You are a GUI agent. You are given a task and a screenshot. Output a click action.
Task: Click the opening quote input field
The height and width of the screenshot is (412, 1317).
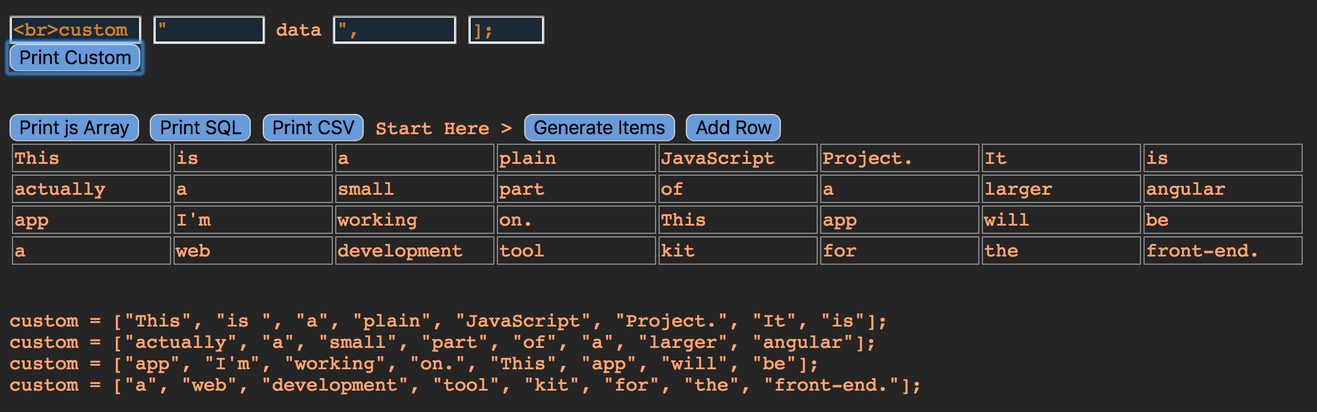[209, 30]
